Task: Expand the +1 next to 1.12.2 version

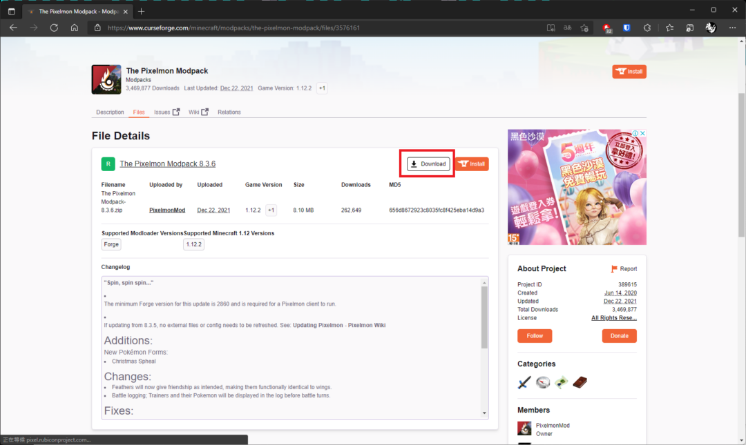Action: [271, 210]
